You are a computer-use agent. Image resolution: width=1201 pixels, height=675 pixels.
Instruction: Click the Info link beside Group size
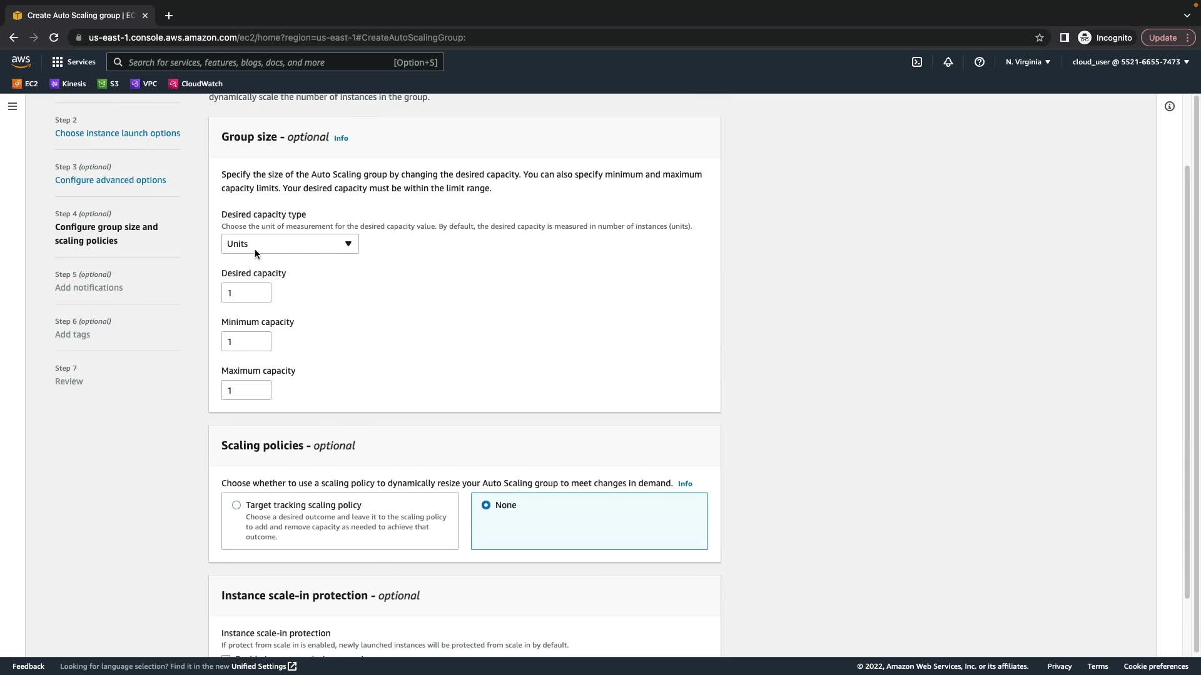341,138
